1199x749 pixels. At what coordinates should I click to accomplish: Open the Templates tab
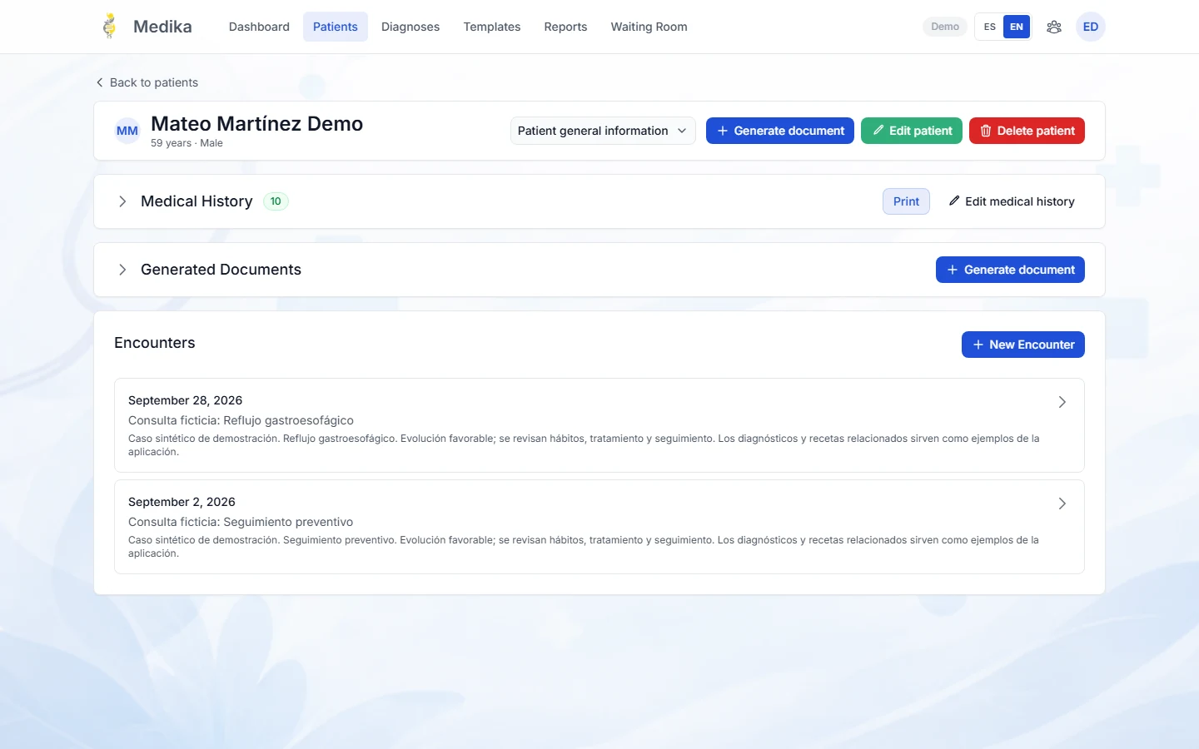point(492,27)
